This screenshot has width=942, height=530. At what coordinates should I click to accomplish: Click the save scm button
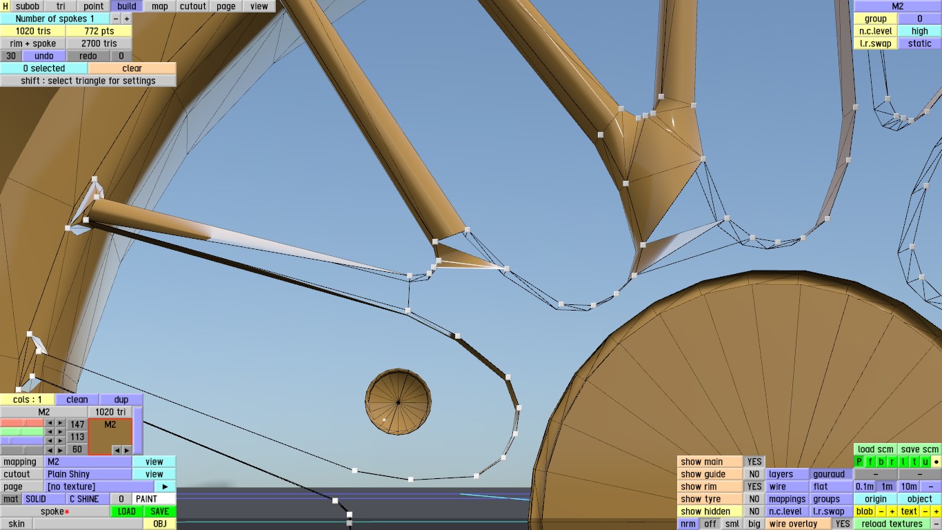coord(920,449)
